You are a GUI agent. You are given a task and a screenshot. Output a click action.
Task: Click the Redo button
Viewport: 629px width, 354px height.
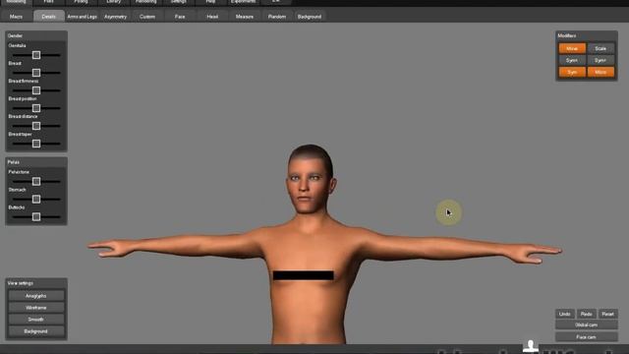(586, 314)
